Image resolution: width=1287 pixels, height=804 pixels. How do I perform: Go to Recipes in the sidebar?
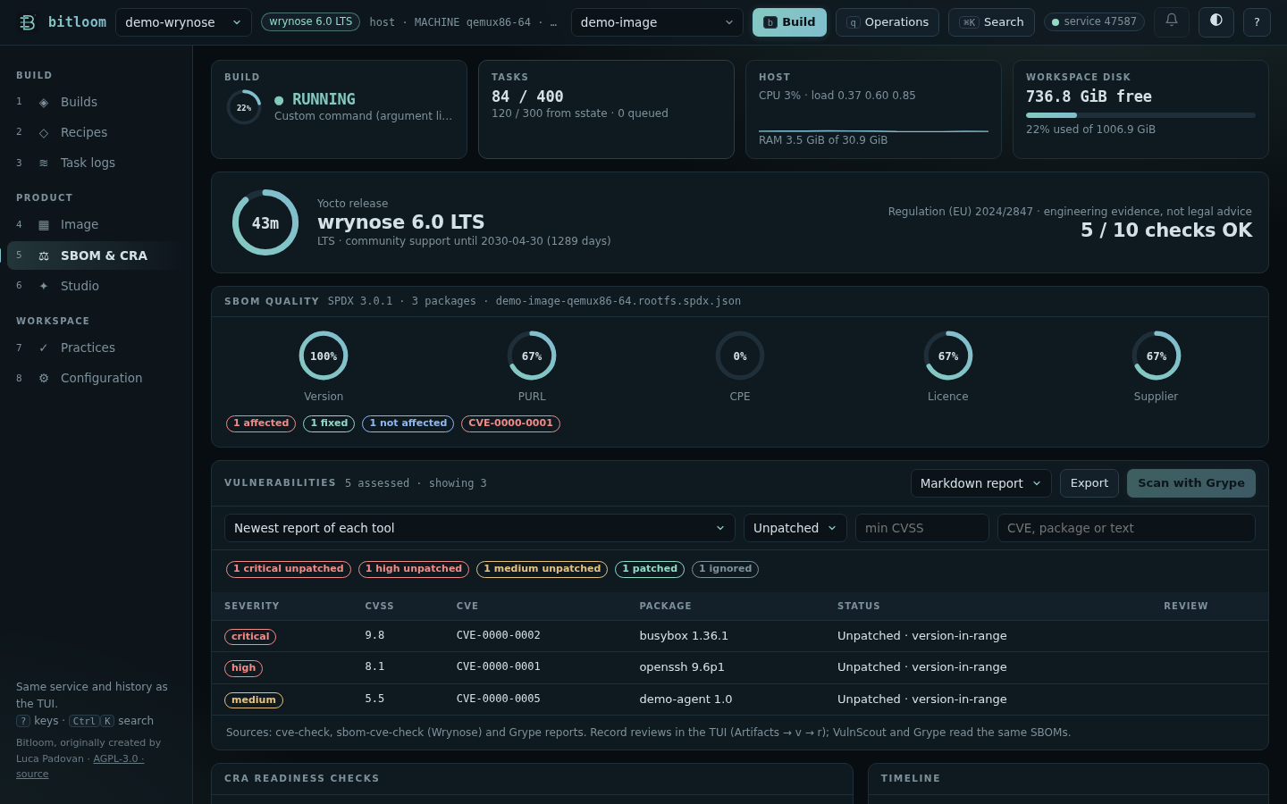[97, 133]
